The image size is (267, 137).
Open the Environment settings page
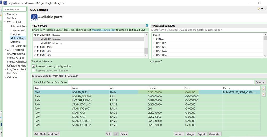pyautogui.click(x=18, y=30)
